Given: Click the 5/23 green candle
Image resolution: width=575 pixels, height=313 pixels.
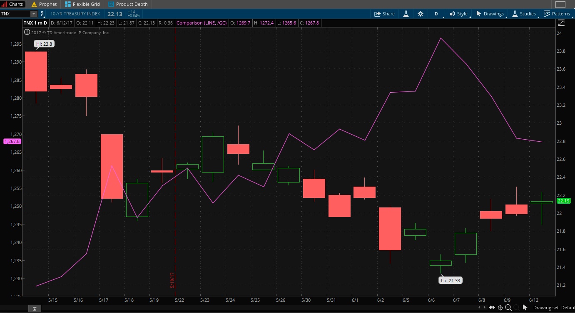Looking at the screenshot, I should pos(213,154).
